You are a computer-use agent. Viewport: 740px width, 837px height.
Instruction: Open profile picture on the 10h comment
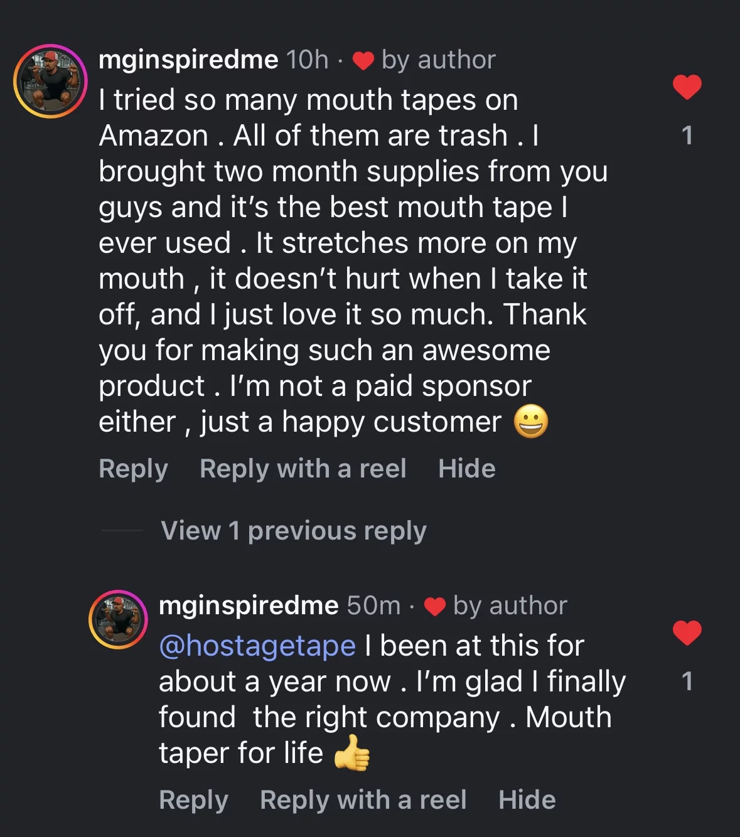[50, 81]
